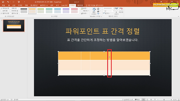Open the 펜 색 (Pen Color) dropdown
This screenshot has height=101, width=180.
point(106,13)
